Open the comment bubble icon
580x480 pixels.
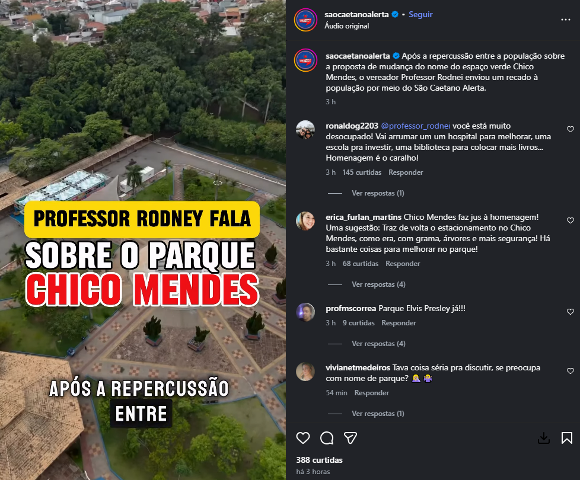(x=327, y=438)
